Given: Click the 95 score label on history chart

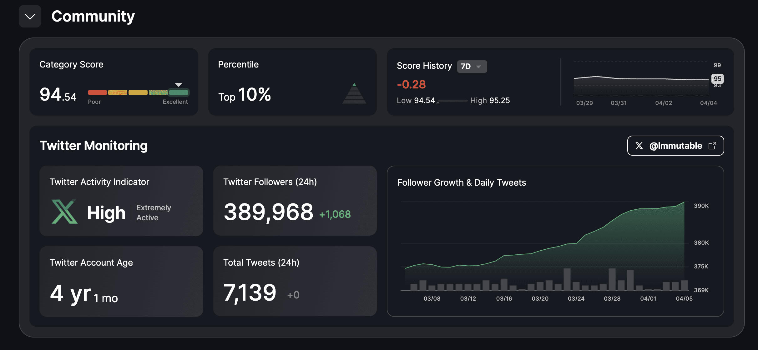Looking at the screenshot, I should (x=717, y=78).
